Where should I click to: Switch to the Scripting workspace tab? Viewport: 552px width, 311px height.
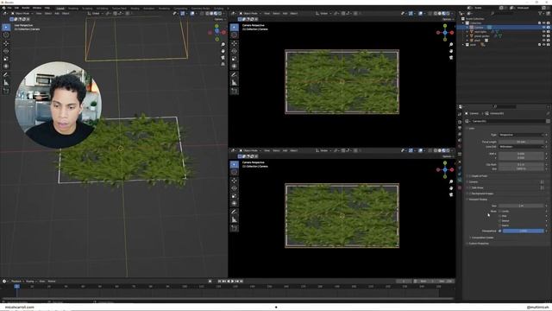218,8
